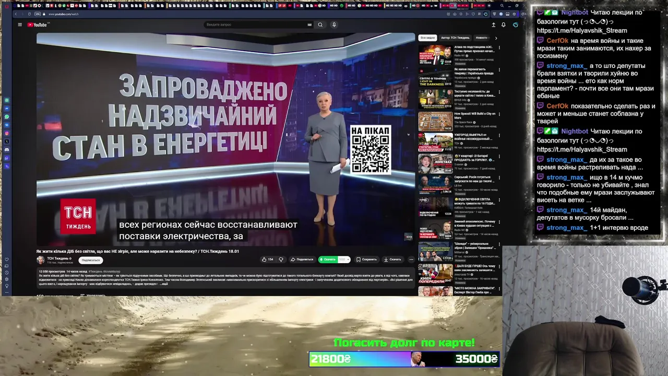Click the Поделиться share button
Screen dimensions: 668x376
coord(302,260)
